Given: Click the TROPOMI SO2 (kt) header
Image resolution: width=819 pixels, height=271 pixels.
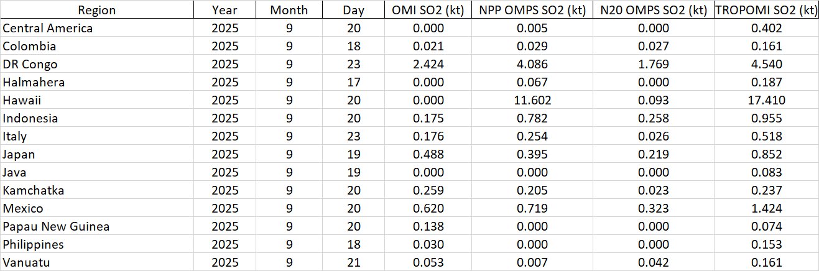Looking at the screenshot, I should pos(766,10).
